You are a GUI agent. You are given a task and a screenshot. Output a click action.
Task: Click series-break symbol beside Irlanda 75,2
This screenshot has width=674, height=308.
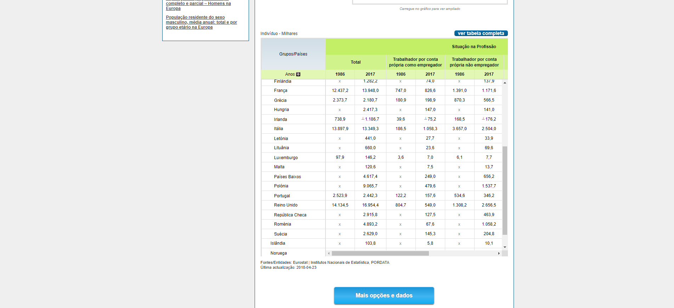(x=426, y=119)
